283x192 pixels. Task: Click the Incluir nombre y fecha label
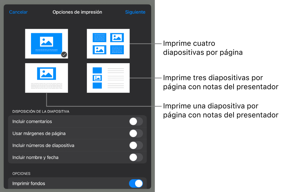point(35,157)
